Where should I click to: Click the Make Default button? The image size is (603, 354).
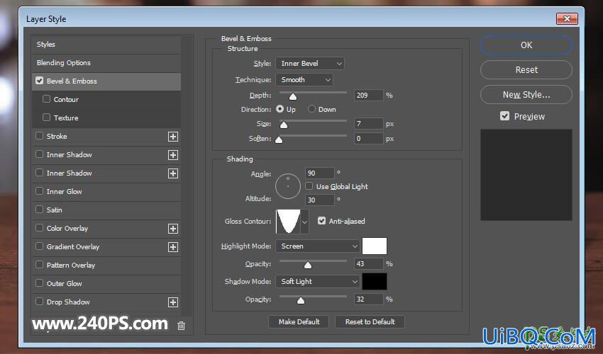pos(299,321)
